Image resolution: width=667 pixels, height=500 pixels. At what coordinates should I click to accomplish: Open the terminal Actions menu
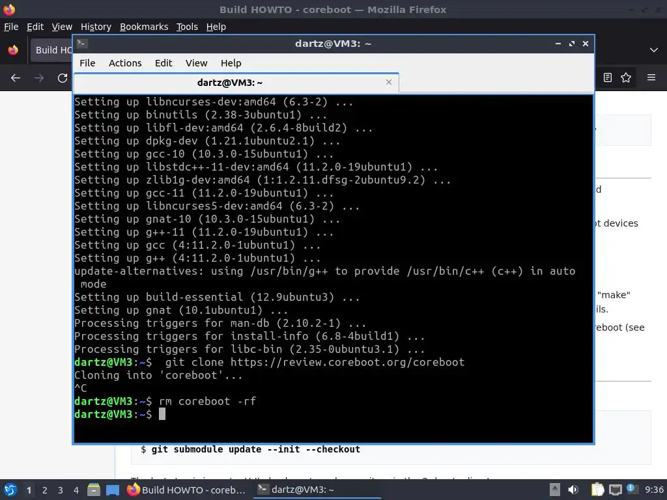coord(125,63)
